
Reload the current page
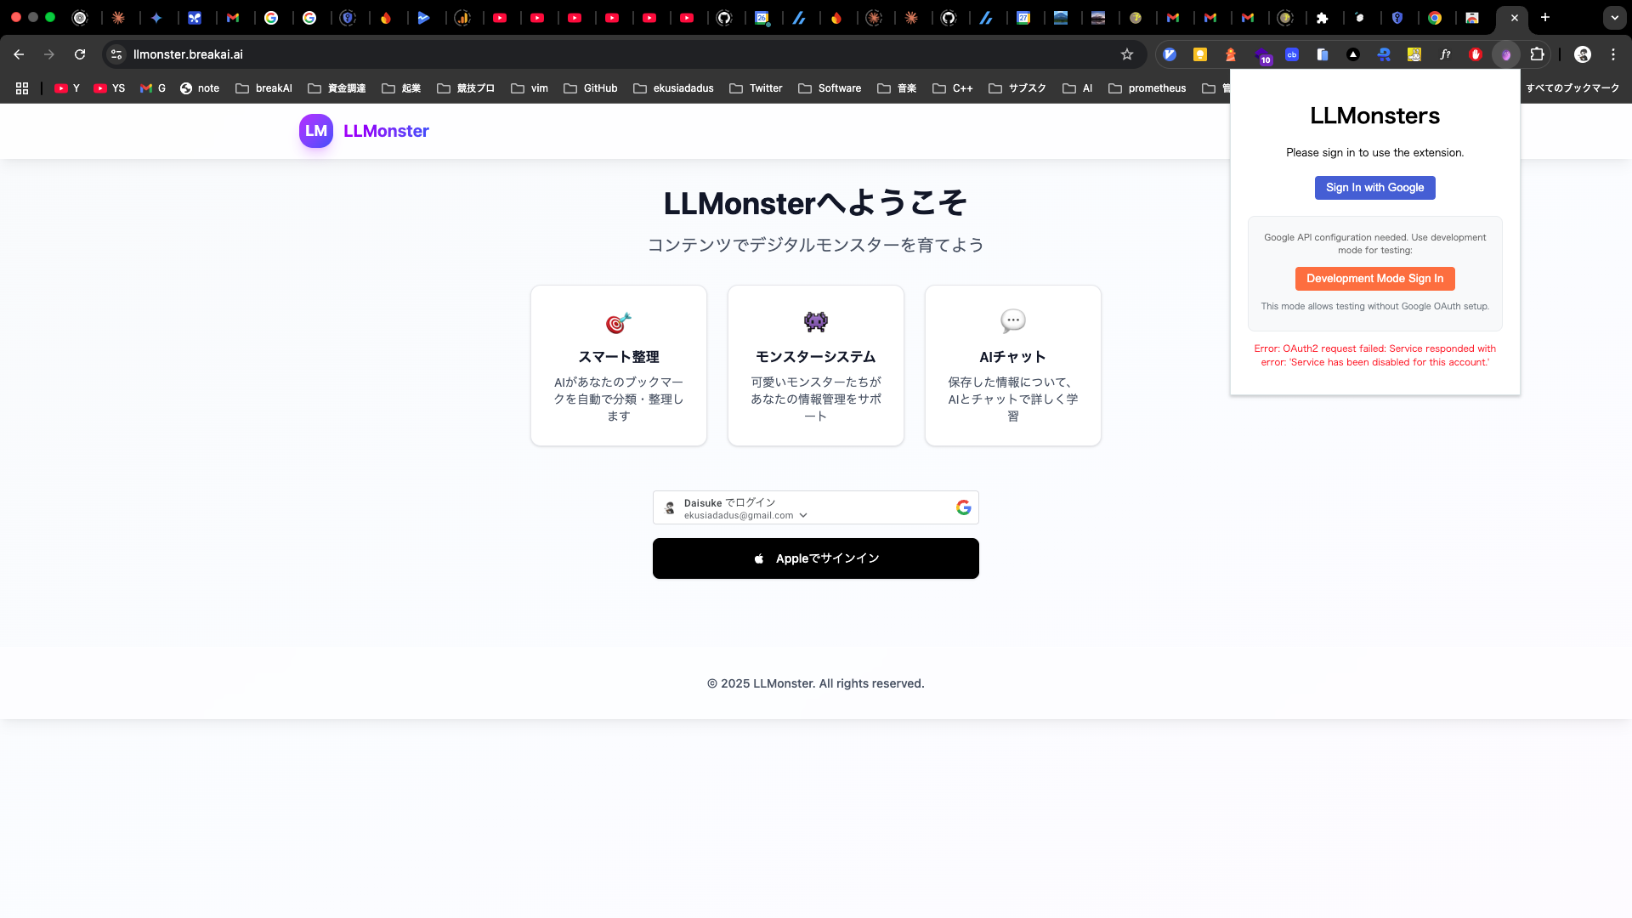(80, 54)
